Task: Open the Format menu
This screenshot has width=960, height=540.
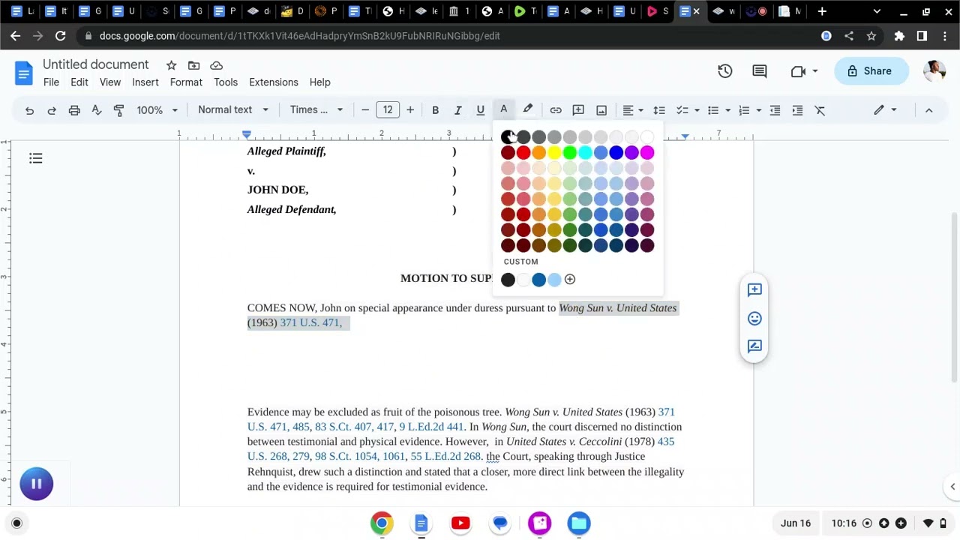Action: (186, 82)
